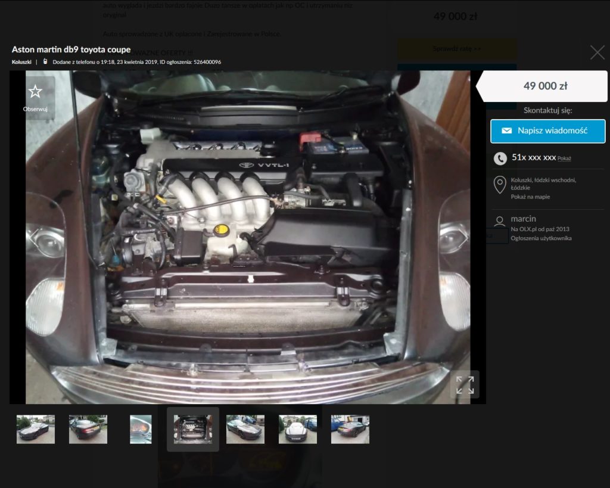This screenshot has height=488, width=610.
Task: Select the third thumbnail of the dashboard gauge
Action: tap(141, 429)
